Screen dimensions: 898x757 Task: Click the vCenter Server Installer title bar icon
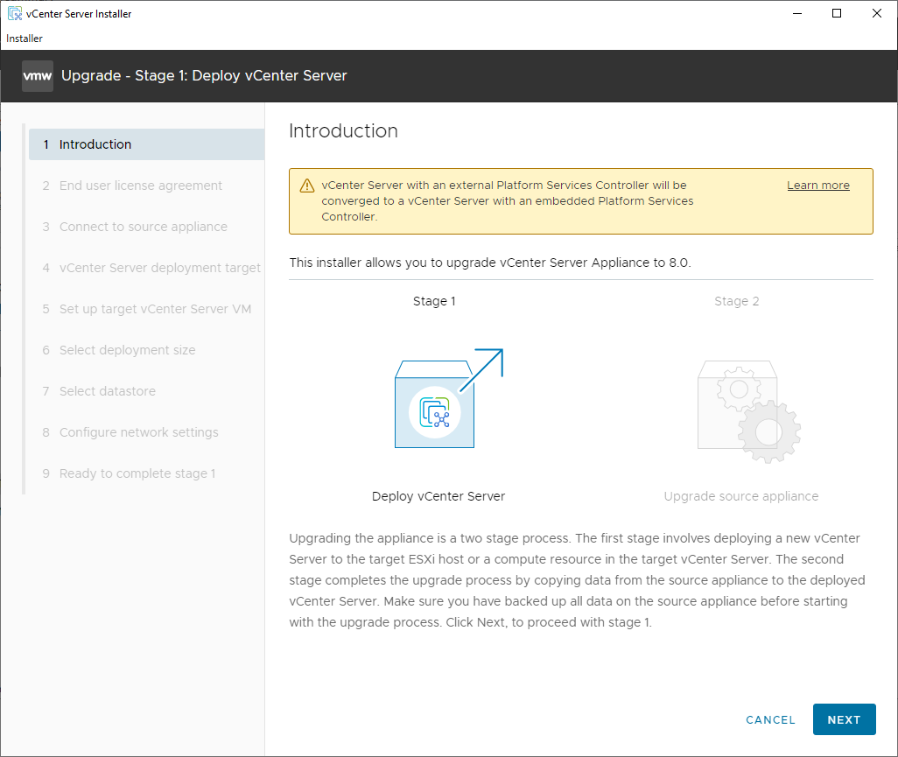point(15,14)
